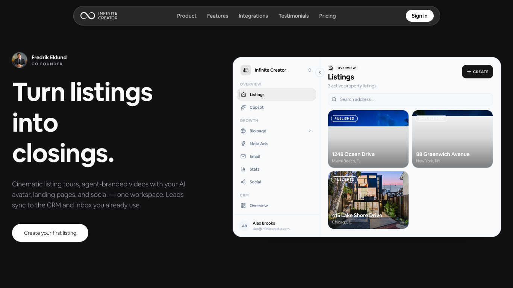The image size is (513, 288).
Task: Click the 'Miami Beach, FL' location text
Action: pyautogui.click(x=346, y=161)
